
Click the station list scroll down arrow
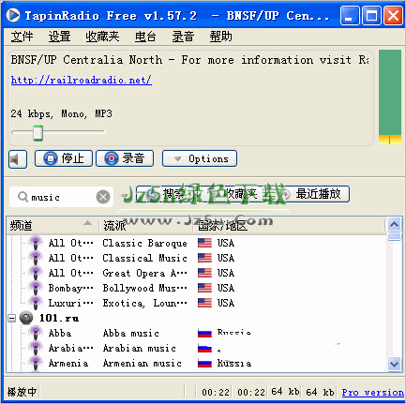(394, 364)
